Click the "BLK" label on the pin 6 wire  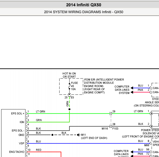pyautogui.click(x=38, y=133)
